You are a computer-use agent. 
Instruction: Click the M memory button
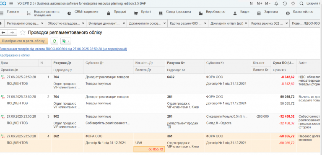(251, 3)
